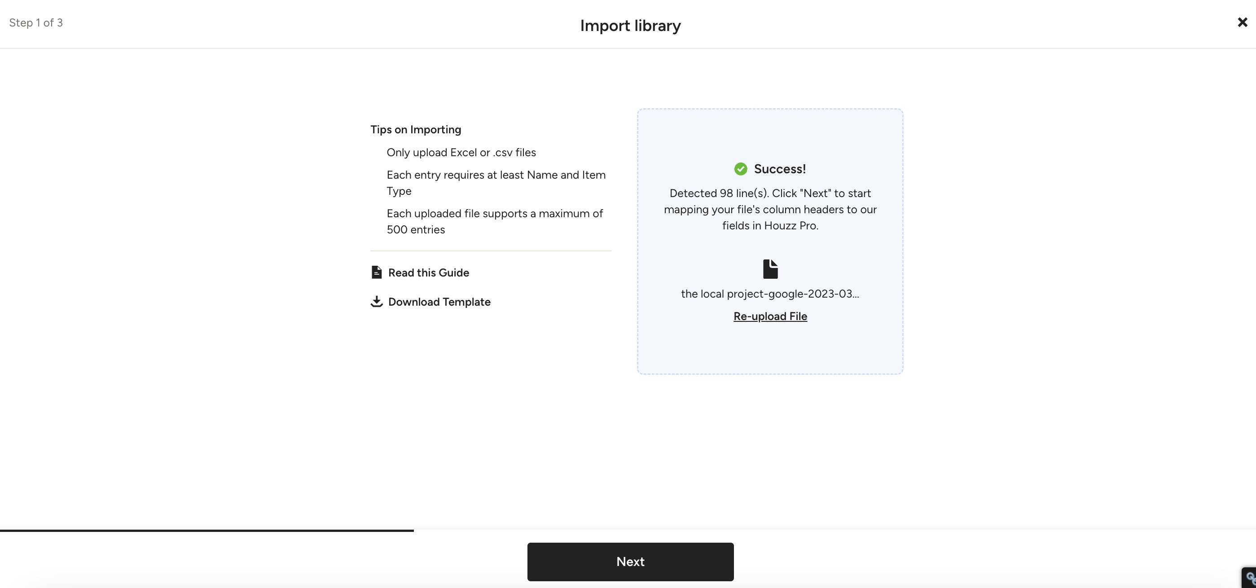Screen dimensions: 1256x588
Task: Click the 'maximum of 500 entries' tip
Action: click(x=494, y=221)
